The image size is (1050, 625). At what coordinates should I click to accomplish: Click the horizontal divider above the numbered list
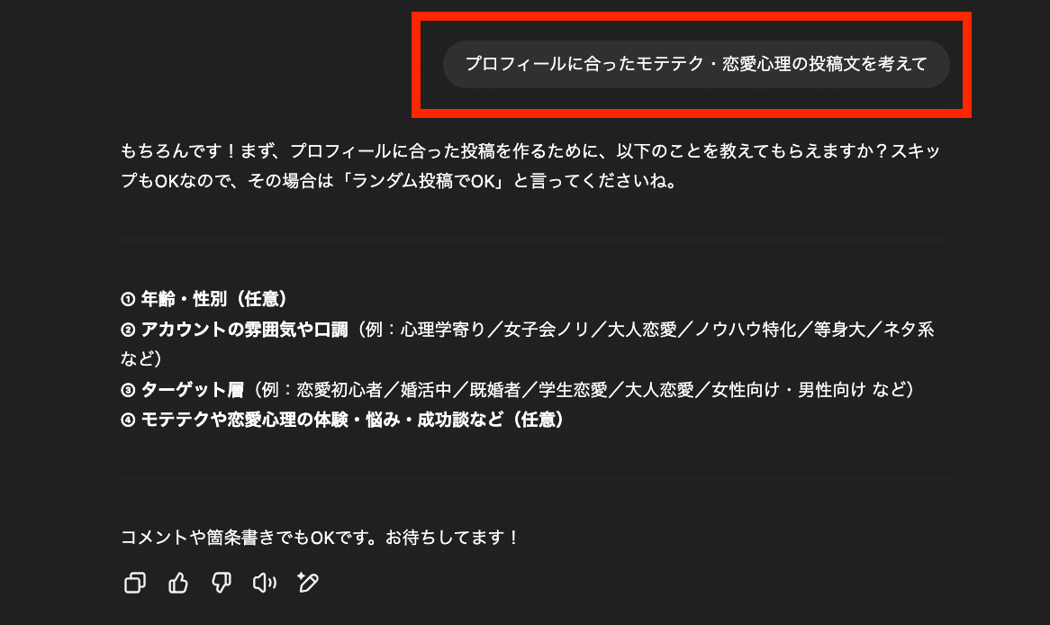point(535,240)
